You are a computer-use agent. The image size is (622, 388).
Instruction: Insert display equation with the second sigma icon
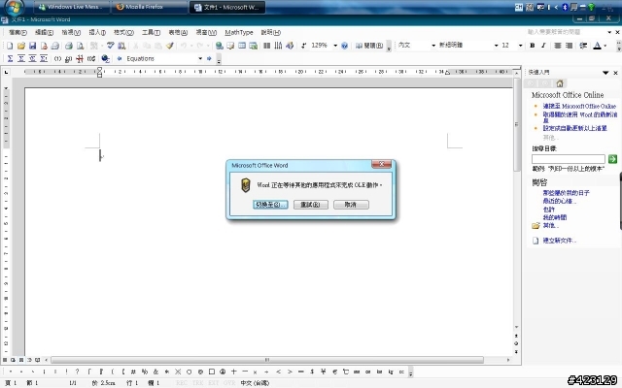[21, 58]
